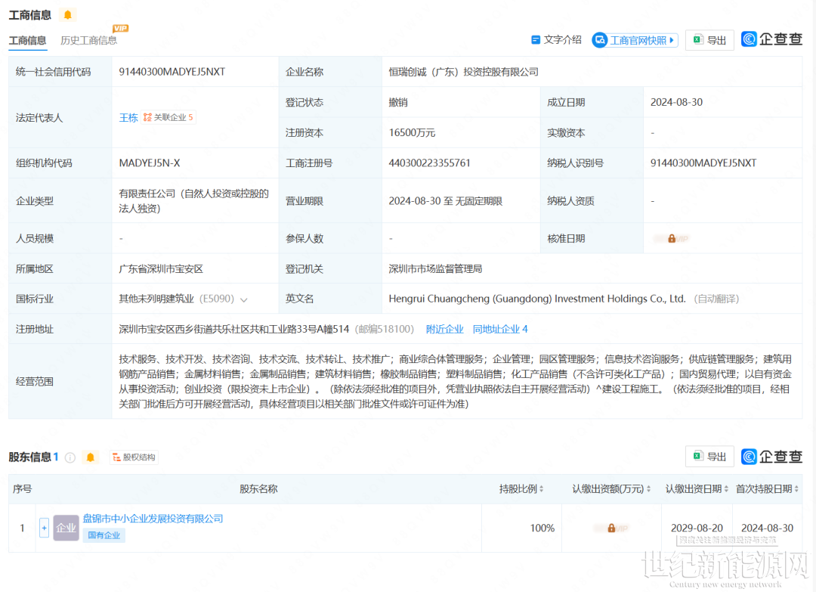The image size is (816, 592).
Task: Open the 同地址企业 4 link
Action: 500,329
